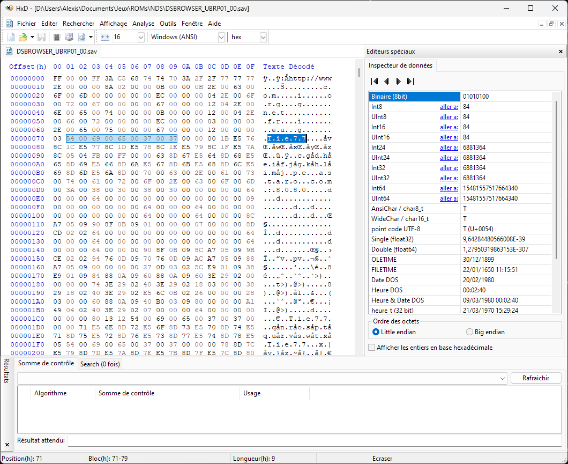Go to previous byte in data inspector

point(386,82)
